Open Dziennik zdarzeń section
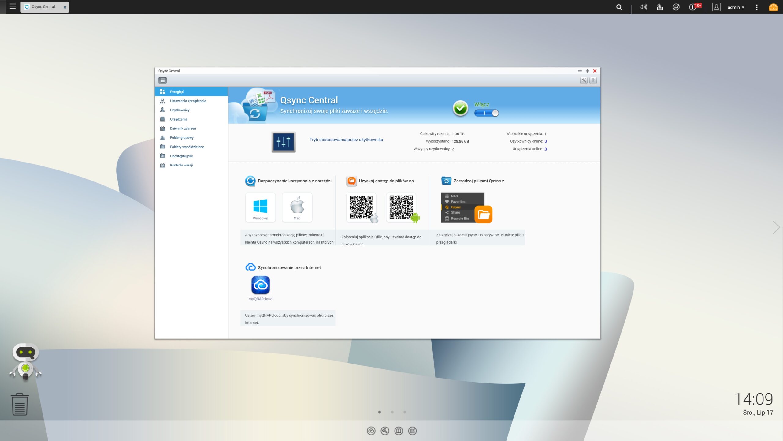 point(191,128)
